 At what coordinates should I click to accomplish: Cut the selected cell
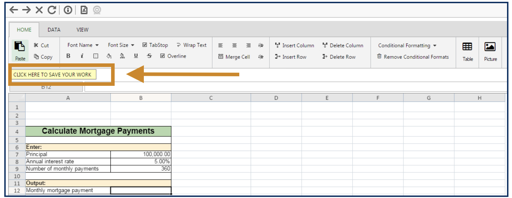(41, 45)
